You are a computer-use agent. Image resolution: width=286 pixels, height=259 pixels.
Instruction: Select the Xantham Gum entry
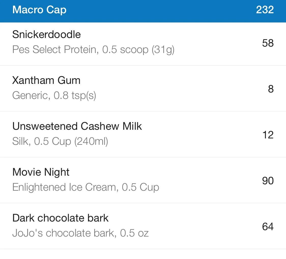coord(143,88)
